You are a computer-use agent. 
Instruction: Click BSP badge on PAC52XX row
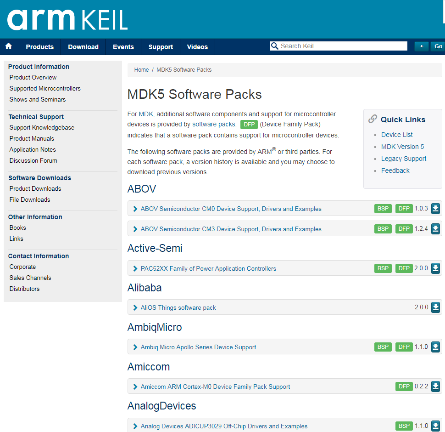click(x=383, y=268)
